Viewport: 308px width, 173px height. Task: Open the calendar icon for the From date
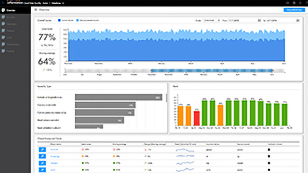pyautogui.click(x=259, y=21)
